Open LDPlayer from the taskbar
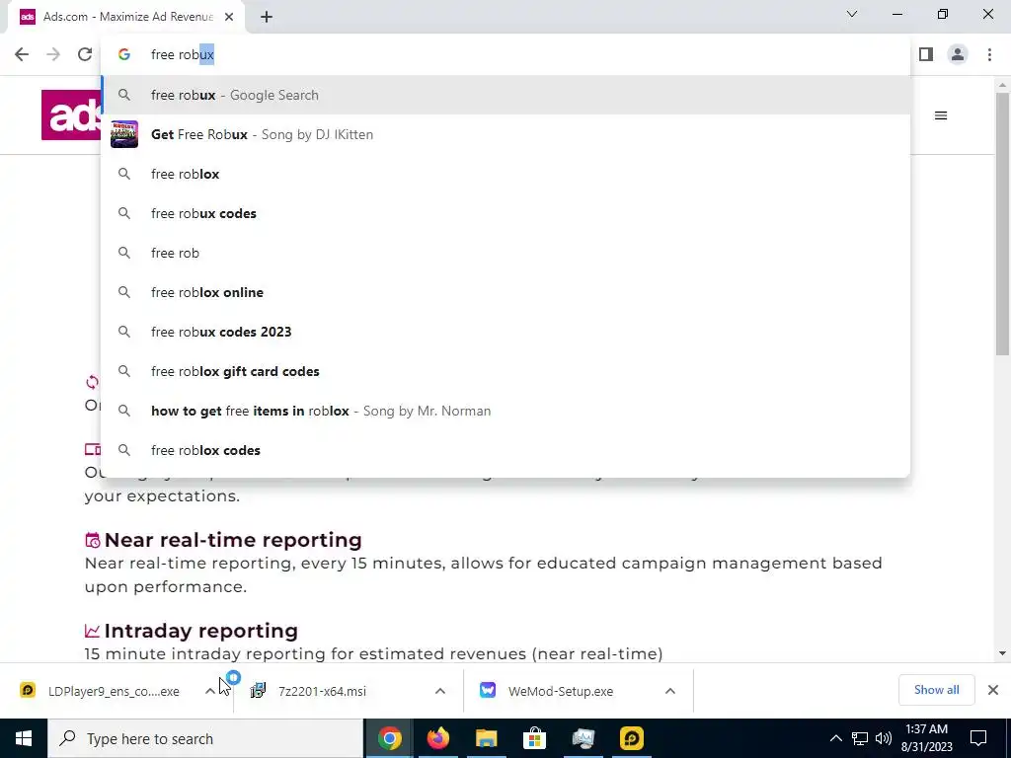Viewport: 1011px width, 758px height. (631, 738)
